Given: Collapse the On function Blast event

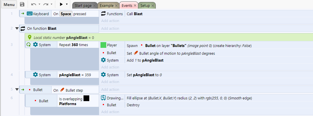Looking at the screenshot, I should click(17, 28).
